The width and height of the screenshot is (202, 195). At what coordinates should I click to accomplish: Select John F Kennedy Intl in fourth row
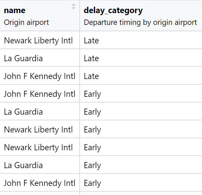pyautogui.click(x=39, y=94)
